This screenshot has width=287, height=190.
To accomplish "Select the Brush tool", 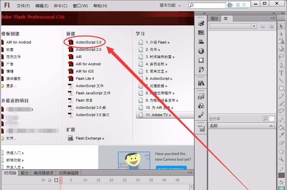I will click(x=281, y=104).
